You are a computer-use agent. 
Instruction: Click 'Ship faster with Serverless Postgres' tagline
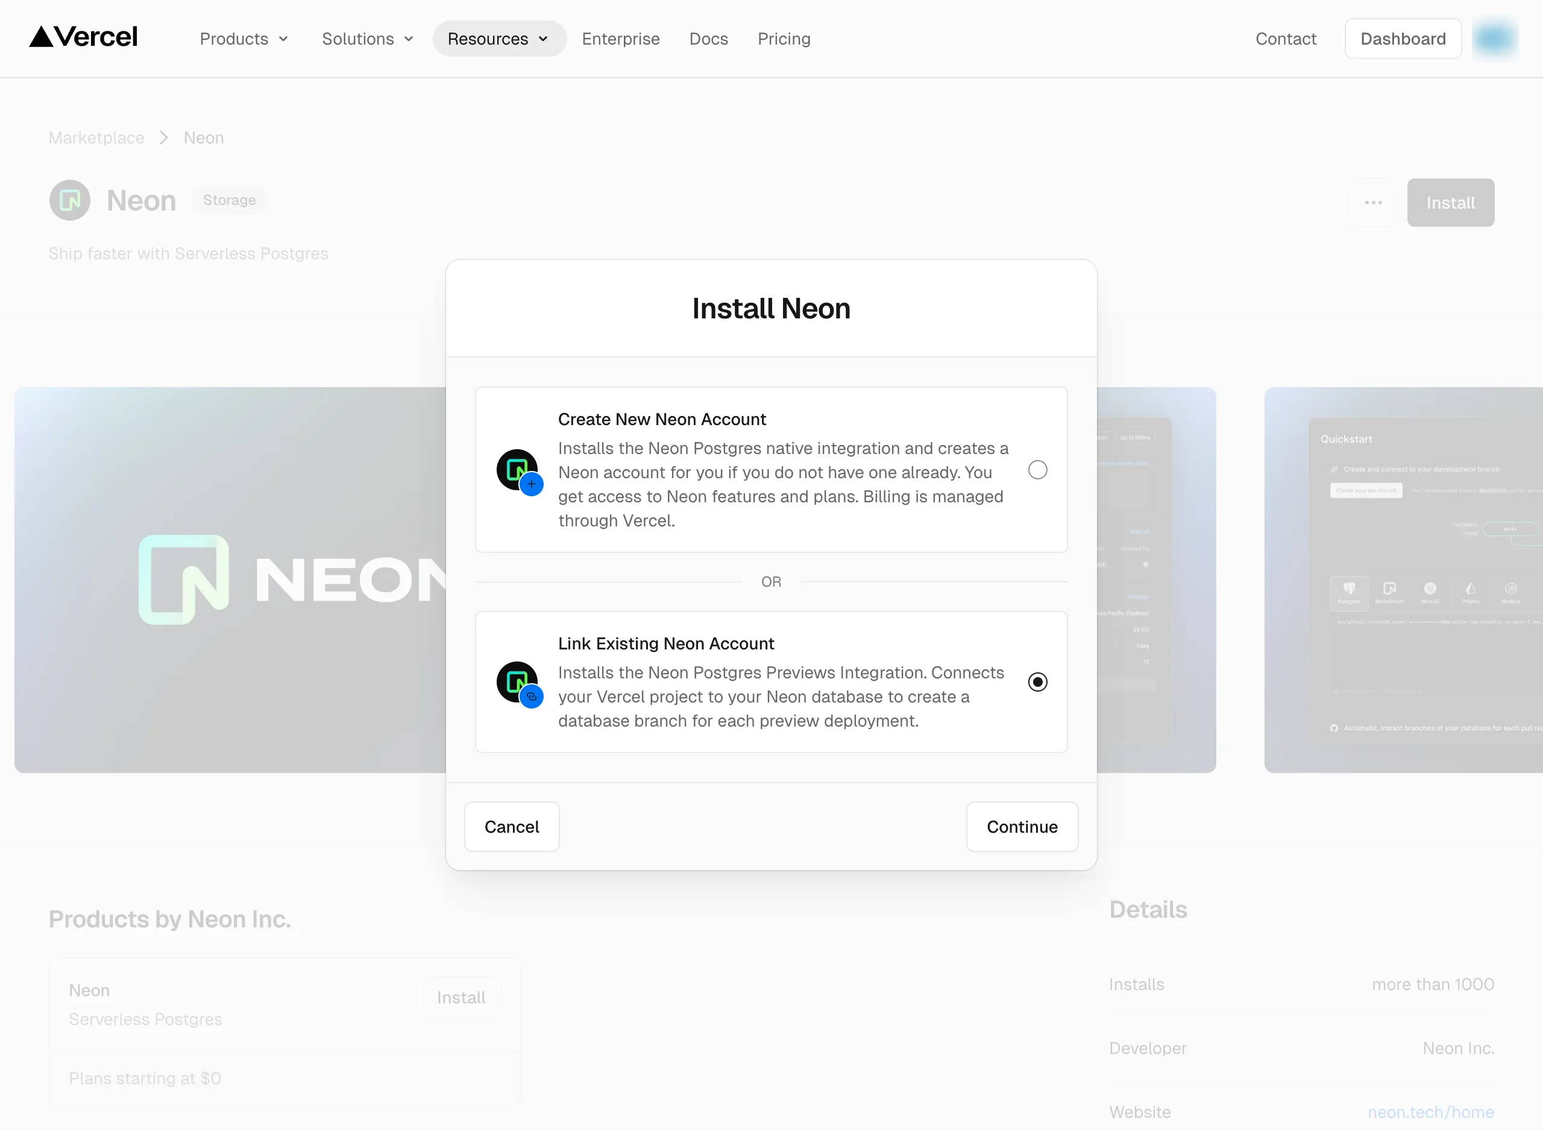[188, 253]
